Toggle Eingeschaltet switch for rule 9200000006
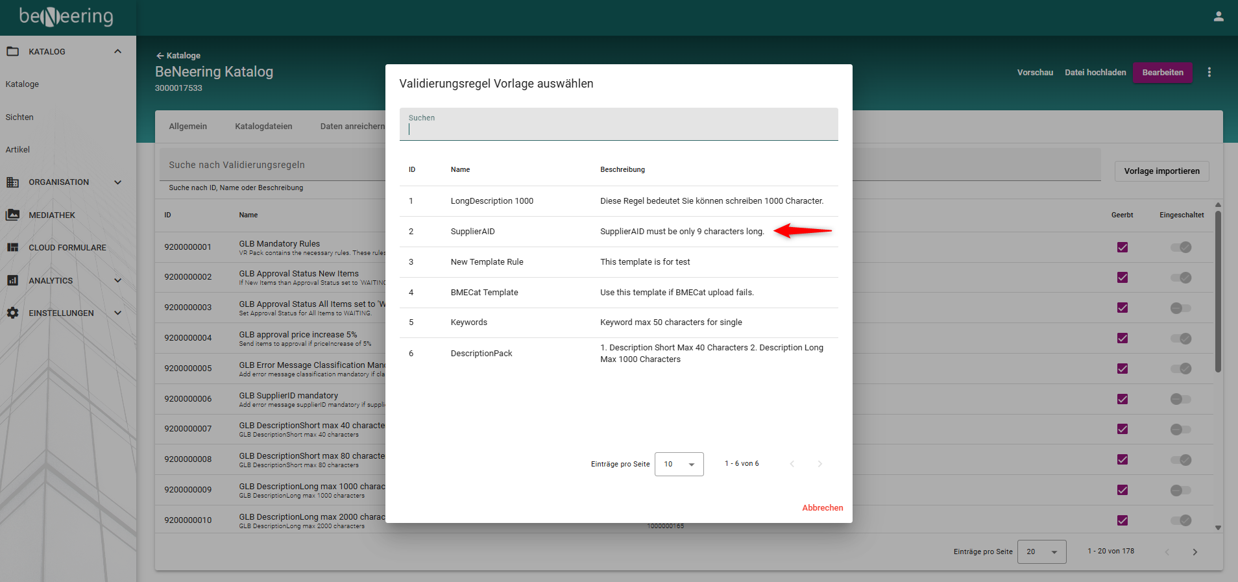This screenshot has width=1238, height=582. (x=1180, y=399)
